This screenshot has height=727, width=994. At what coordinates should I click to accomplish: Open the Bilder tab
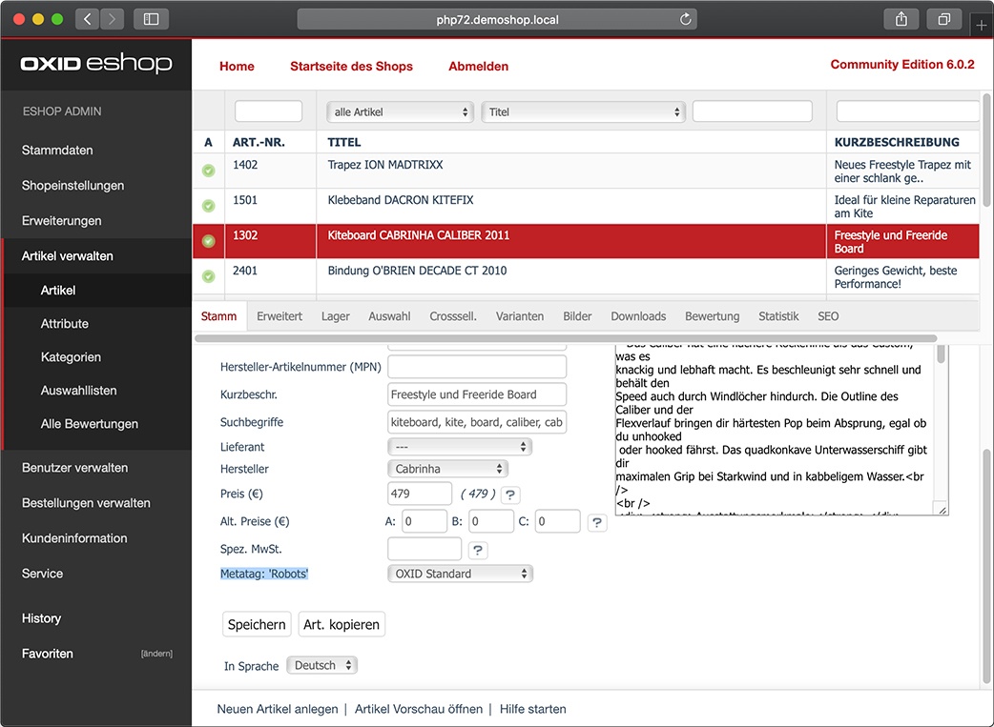[577, 316]
